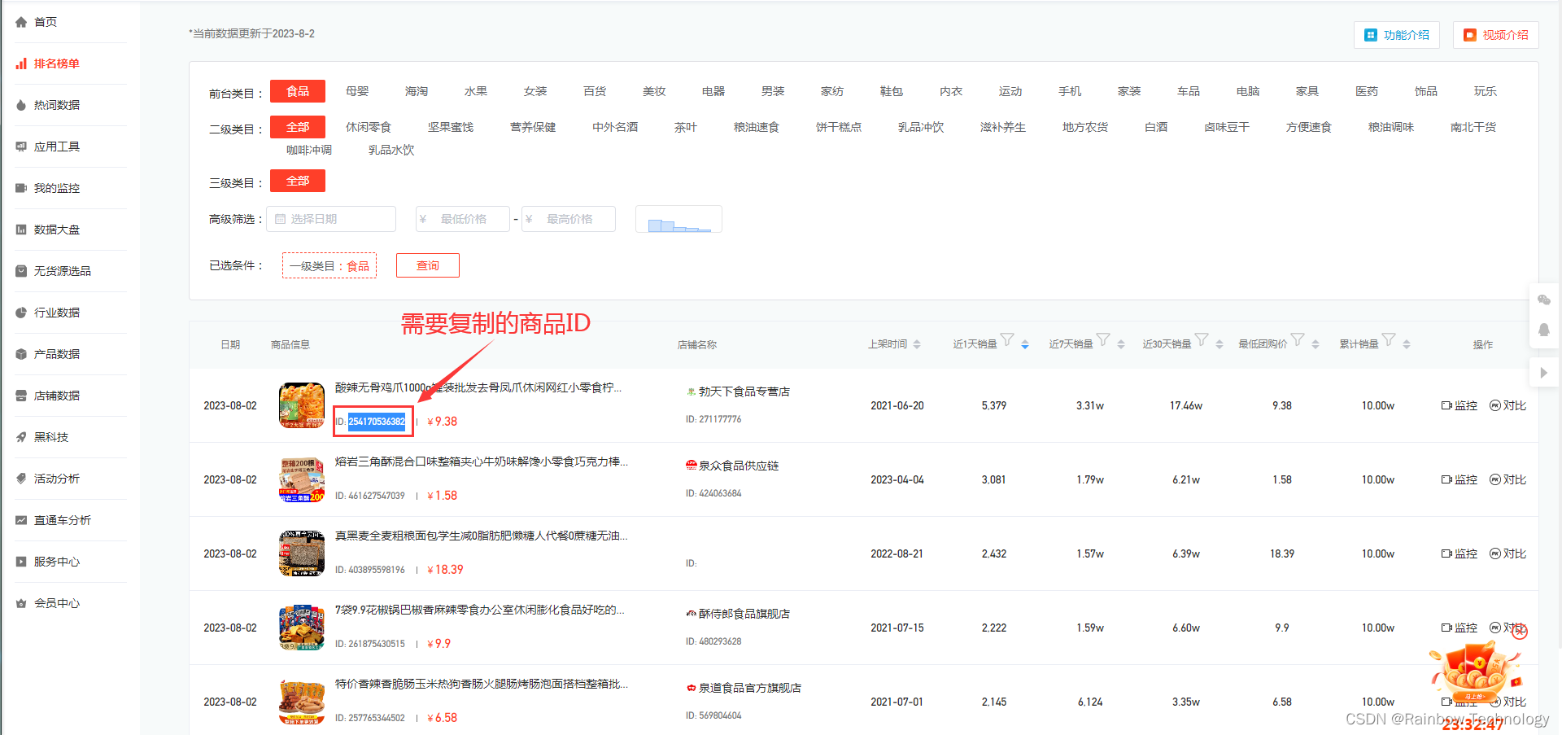Open 酥侍郎食品旗舰店 store link

coord(744,614)
